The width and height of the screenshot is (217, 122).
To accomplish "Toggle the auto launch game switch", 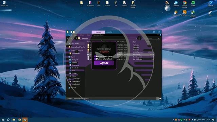I will tap(96, 56).
